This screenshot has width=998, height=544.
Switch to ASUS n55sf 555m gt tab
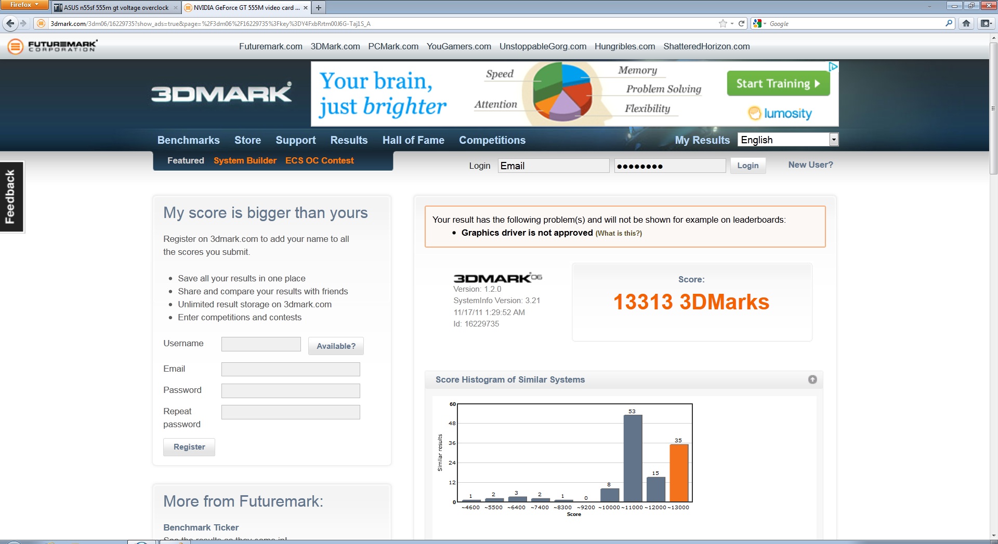pyautogui.click(x=115, y=8)
